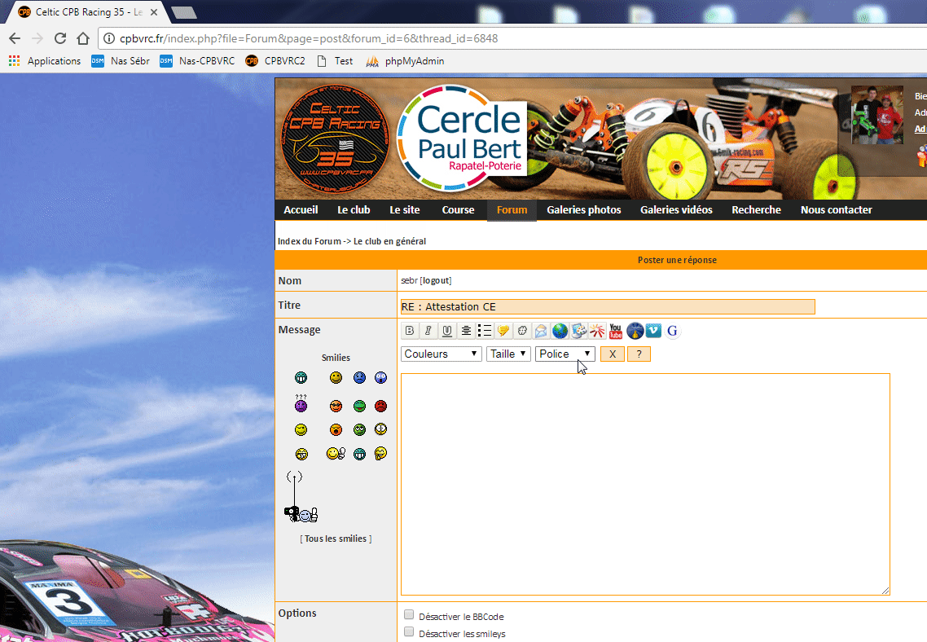
Task: Open 'Tous les smilies' link
Action: 336,539
